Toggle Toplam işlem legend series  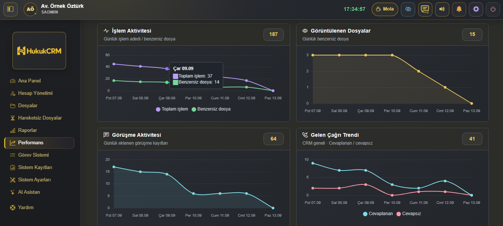point(172,109)
